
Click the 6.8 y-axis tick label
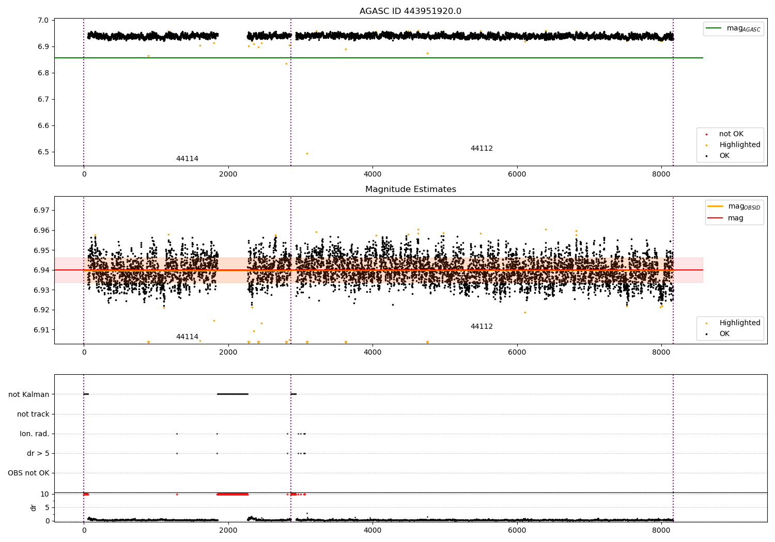[43, 73]
